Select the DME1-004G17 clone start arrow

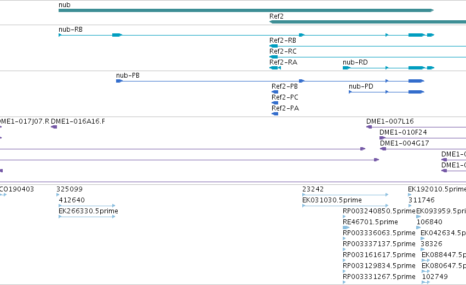[x=383, y=149]
